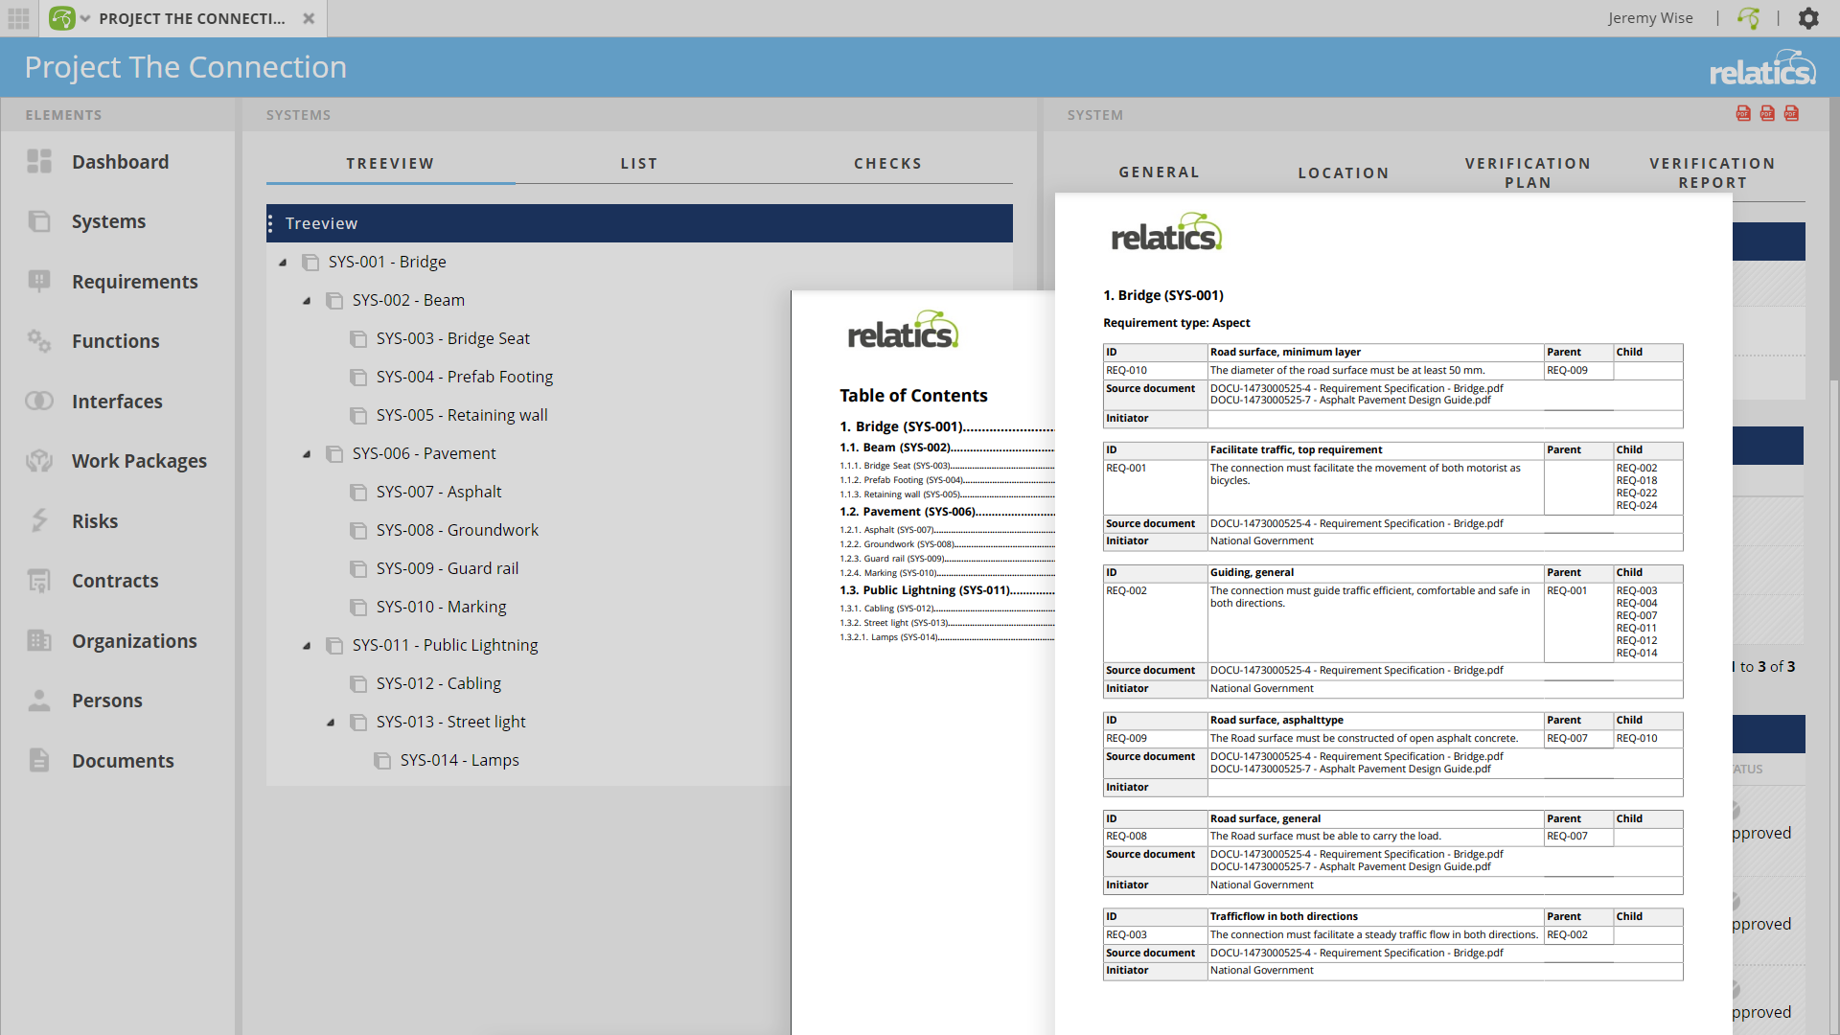This screenshot has width=1840, height=1035.
Task: Export the system report using the first PDF icon
Action: click(x=1742, y=113)
